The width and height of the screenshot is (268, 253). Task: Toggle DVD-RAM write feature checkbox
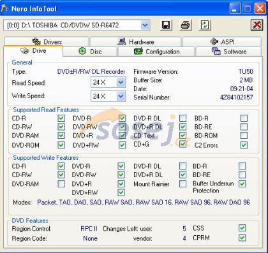61,184
